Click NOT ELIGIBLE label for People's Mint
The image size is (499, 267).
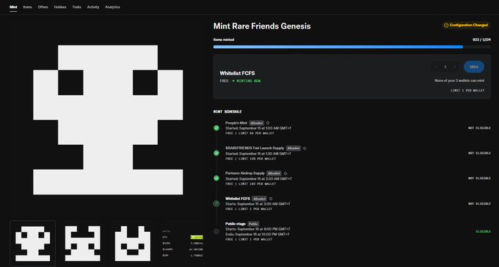[x=479, y=128]
